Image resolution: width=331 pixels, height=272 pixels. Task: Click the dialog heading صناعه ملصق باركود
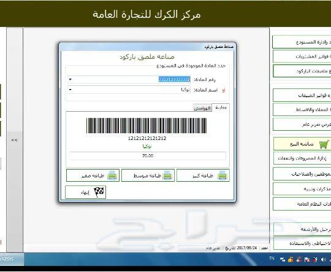click(147, 57)
